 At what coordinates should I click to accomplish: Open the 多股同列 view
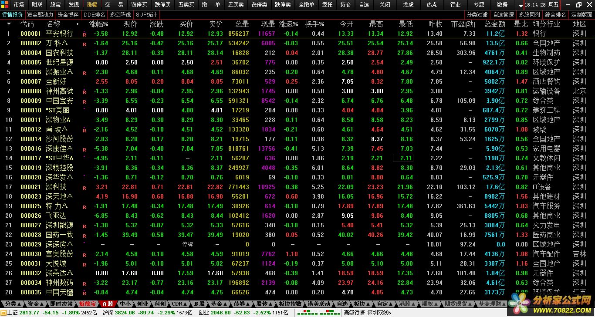click(529, 14)
